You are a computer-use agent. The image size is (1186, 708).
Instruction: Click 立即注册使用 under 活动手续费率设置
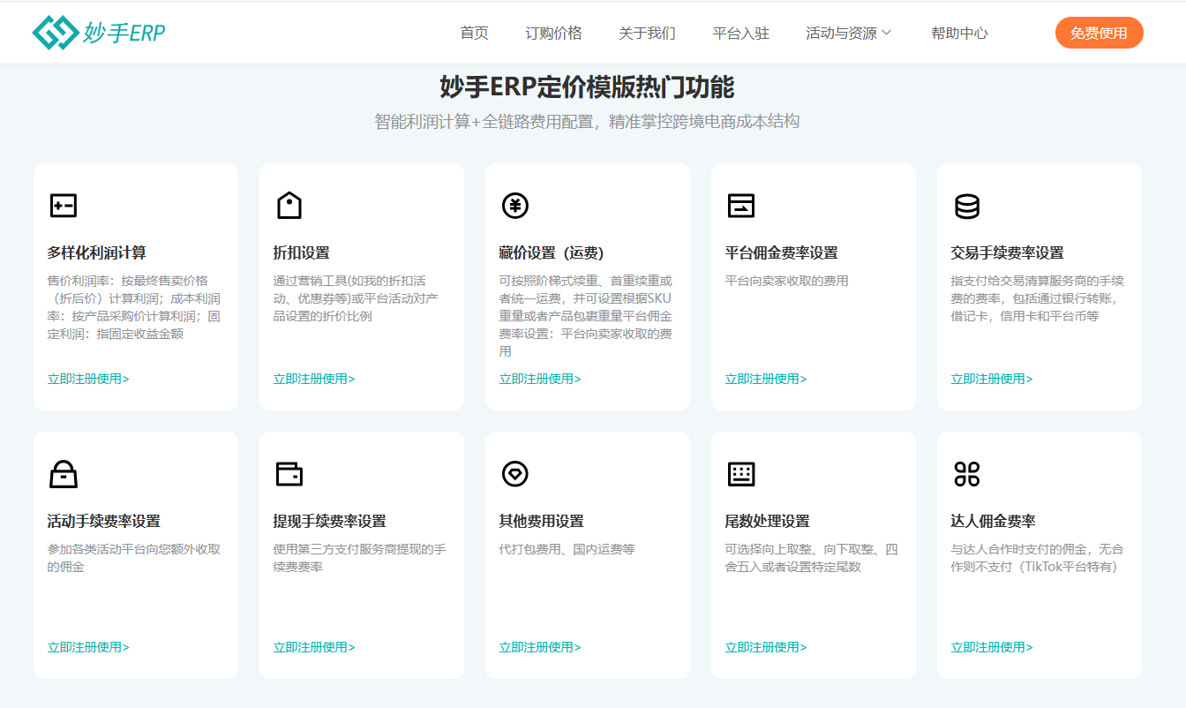pyautogui.click(x=88, y=647)
